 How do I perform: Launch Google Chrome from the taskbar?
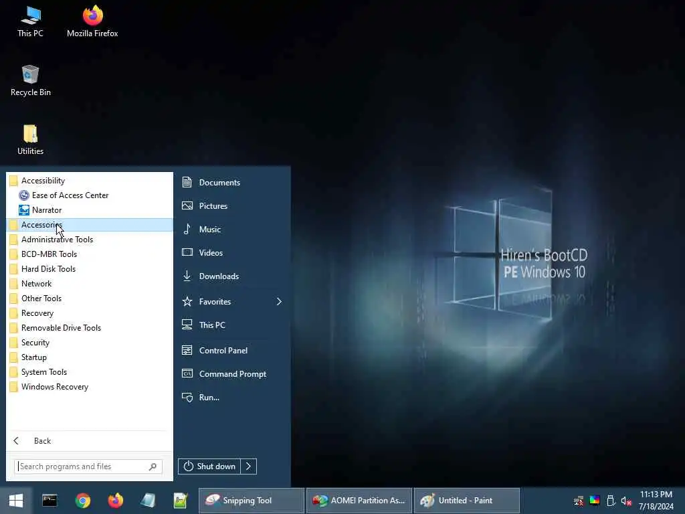click(82, 501)
